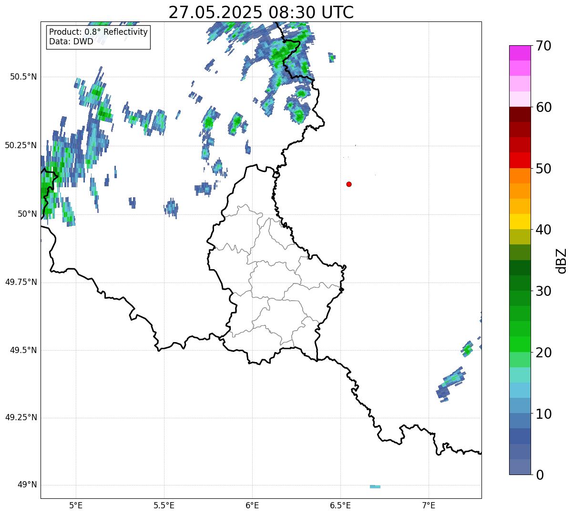
Task: Click the 50.25°N latitude label
Action: (x=20, y=145)
